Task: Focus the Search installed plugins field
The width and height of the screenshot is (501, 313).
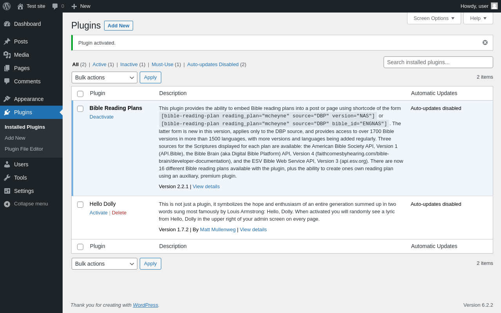Action: pyautogui.click(x=438, y=62)
